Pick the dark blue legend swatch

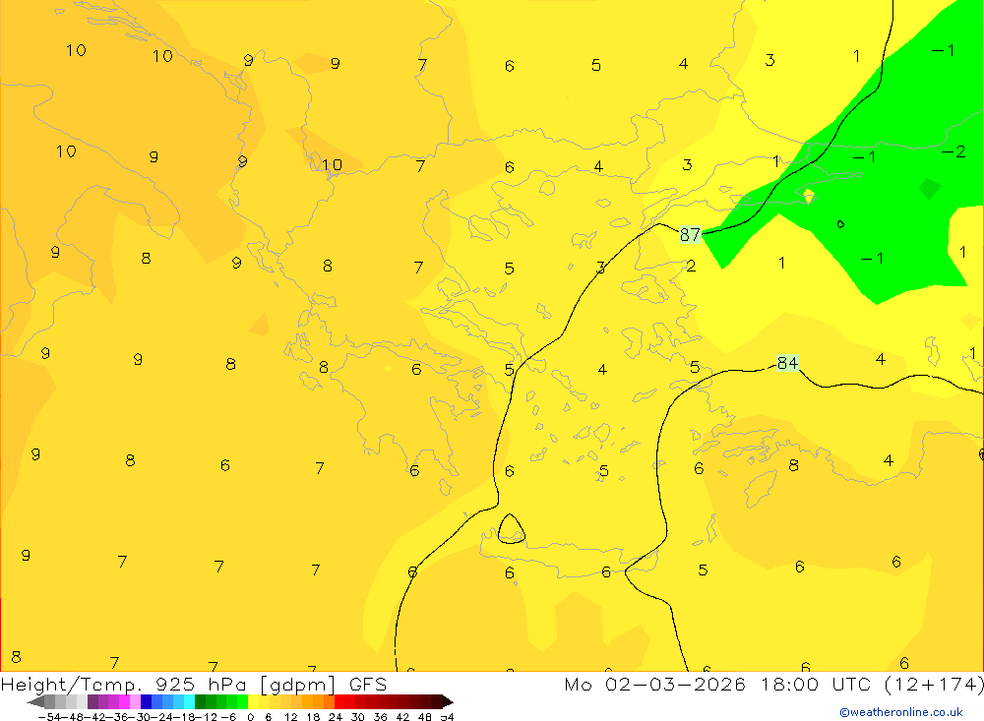click(x=147, y=702)
